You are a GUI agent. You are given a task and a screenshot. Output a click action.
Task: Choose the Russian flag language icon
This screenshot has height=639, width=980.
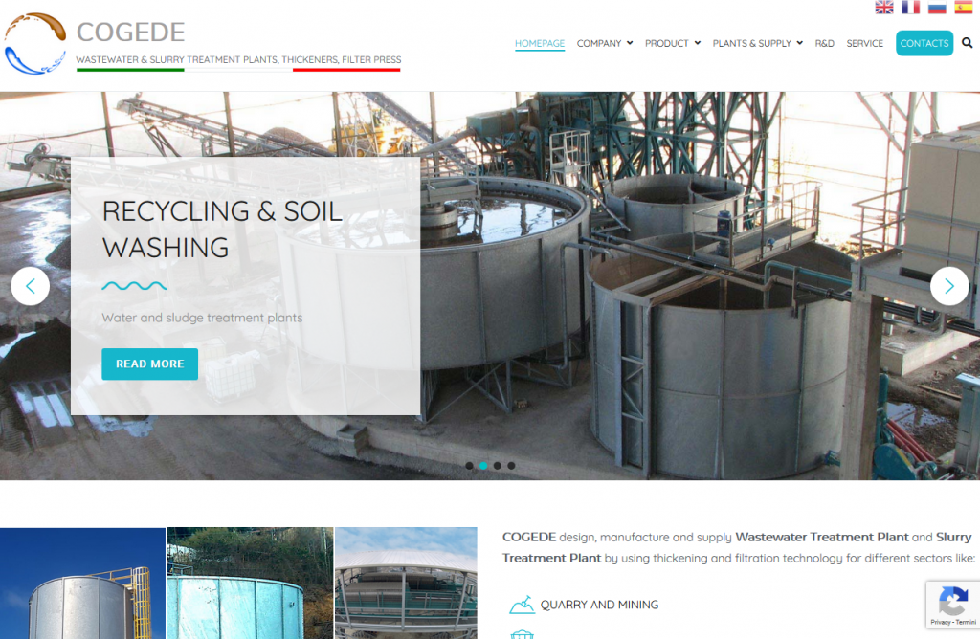pyautogui.click(x=937, y=7)
